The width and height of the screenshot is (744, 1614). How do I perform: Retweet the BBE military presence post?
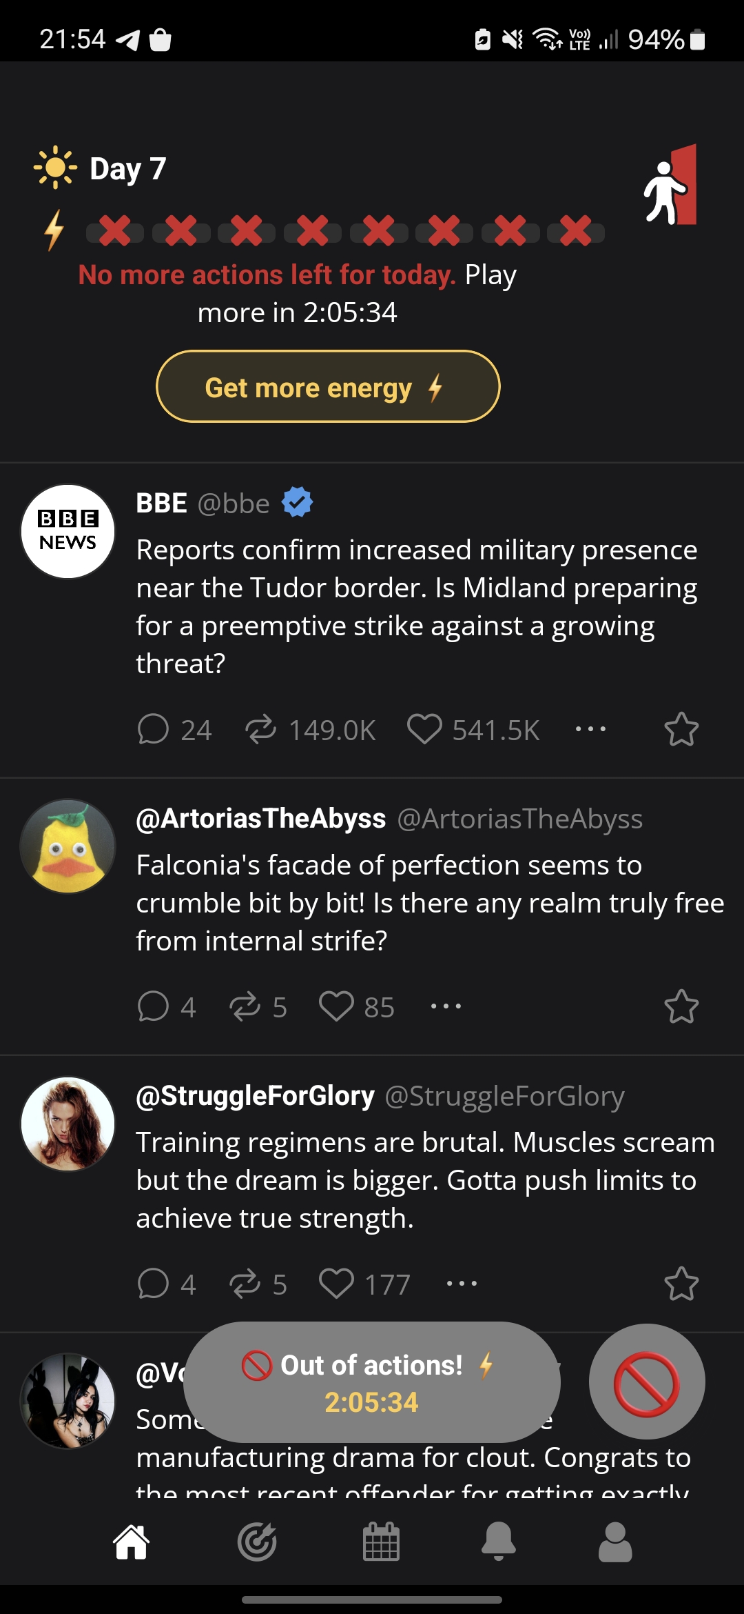point(261,730)
